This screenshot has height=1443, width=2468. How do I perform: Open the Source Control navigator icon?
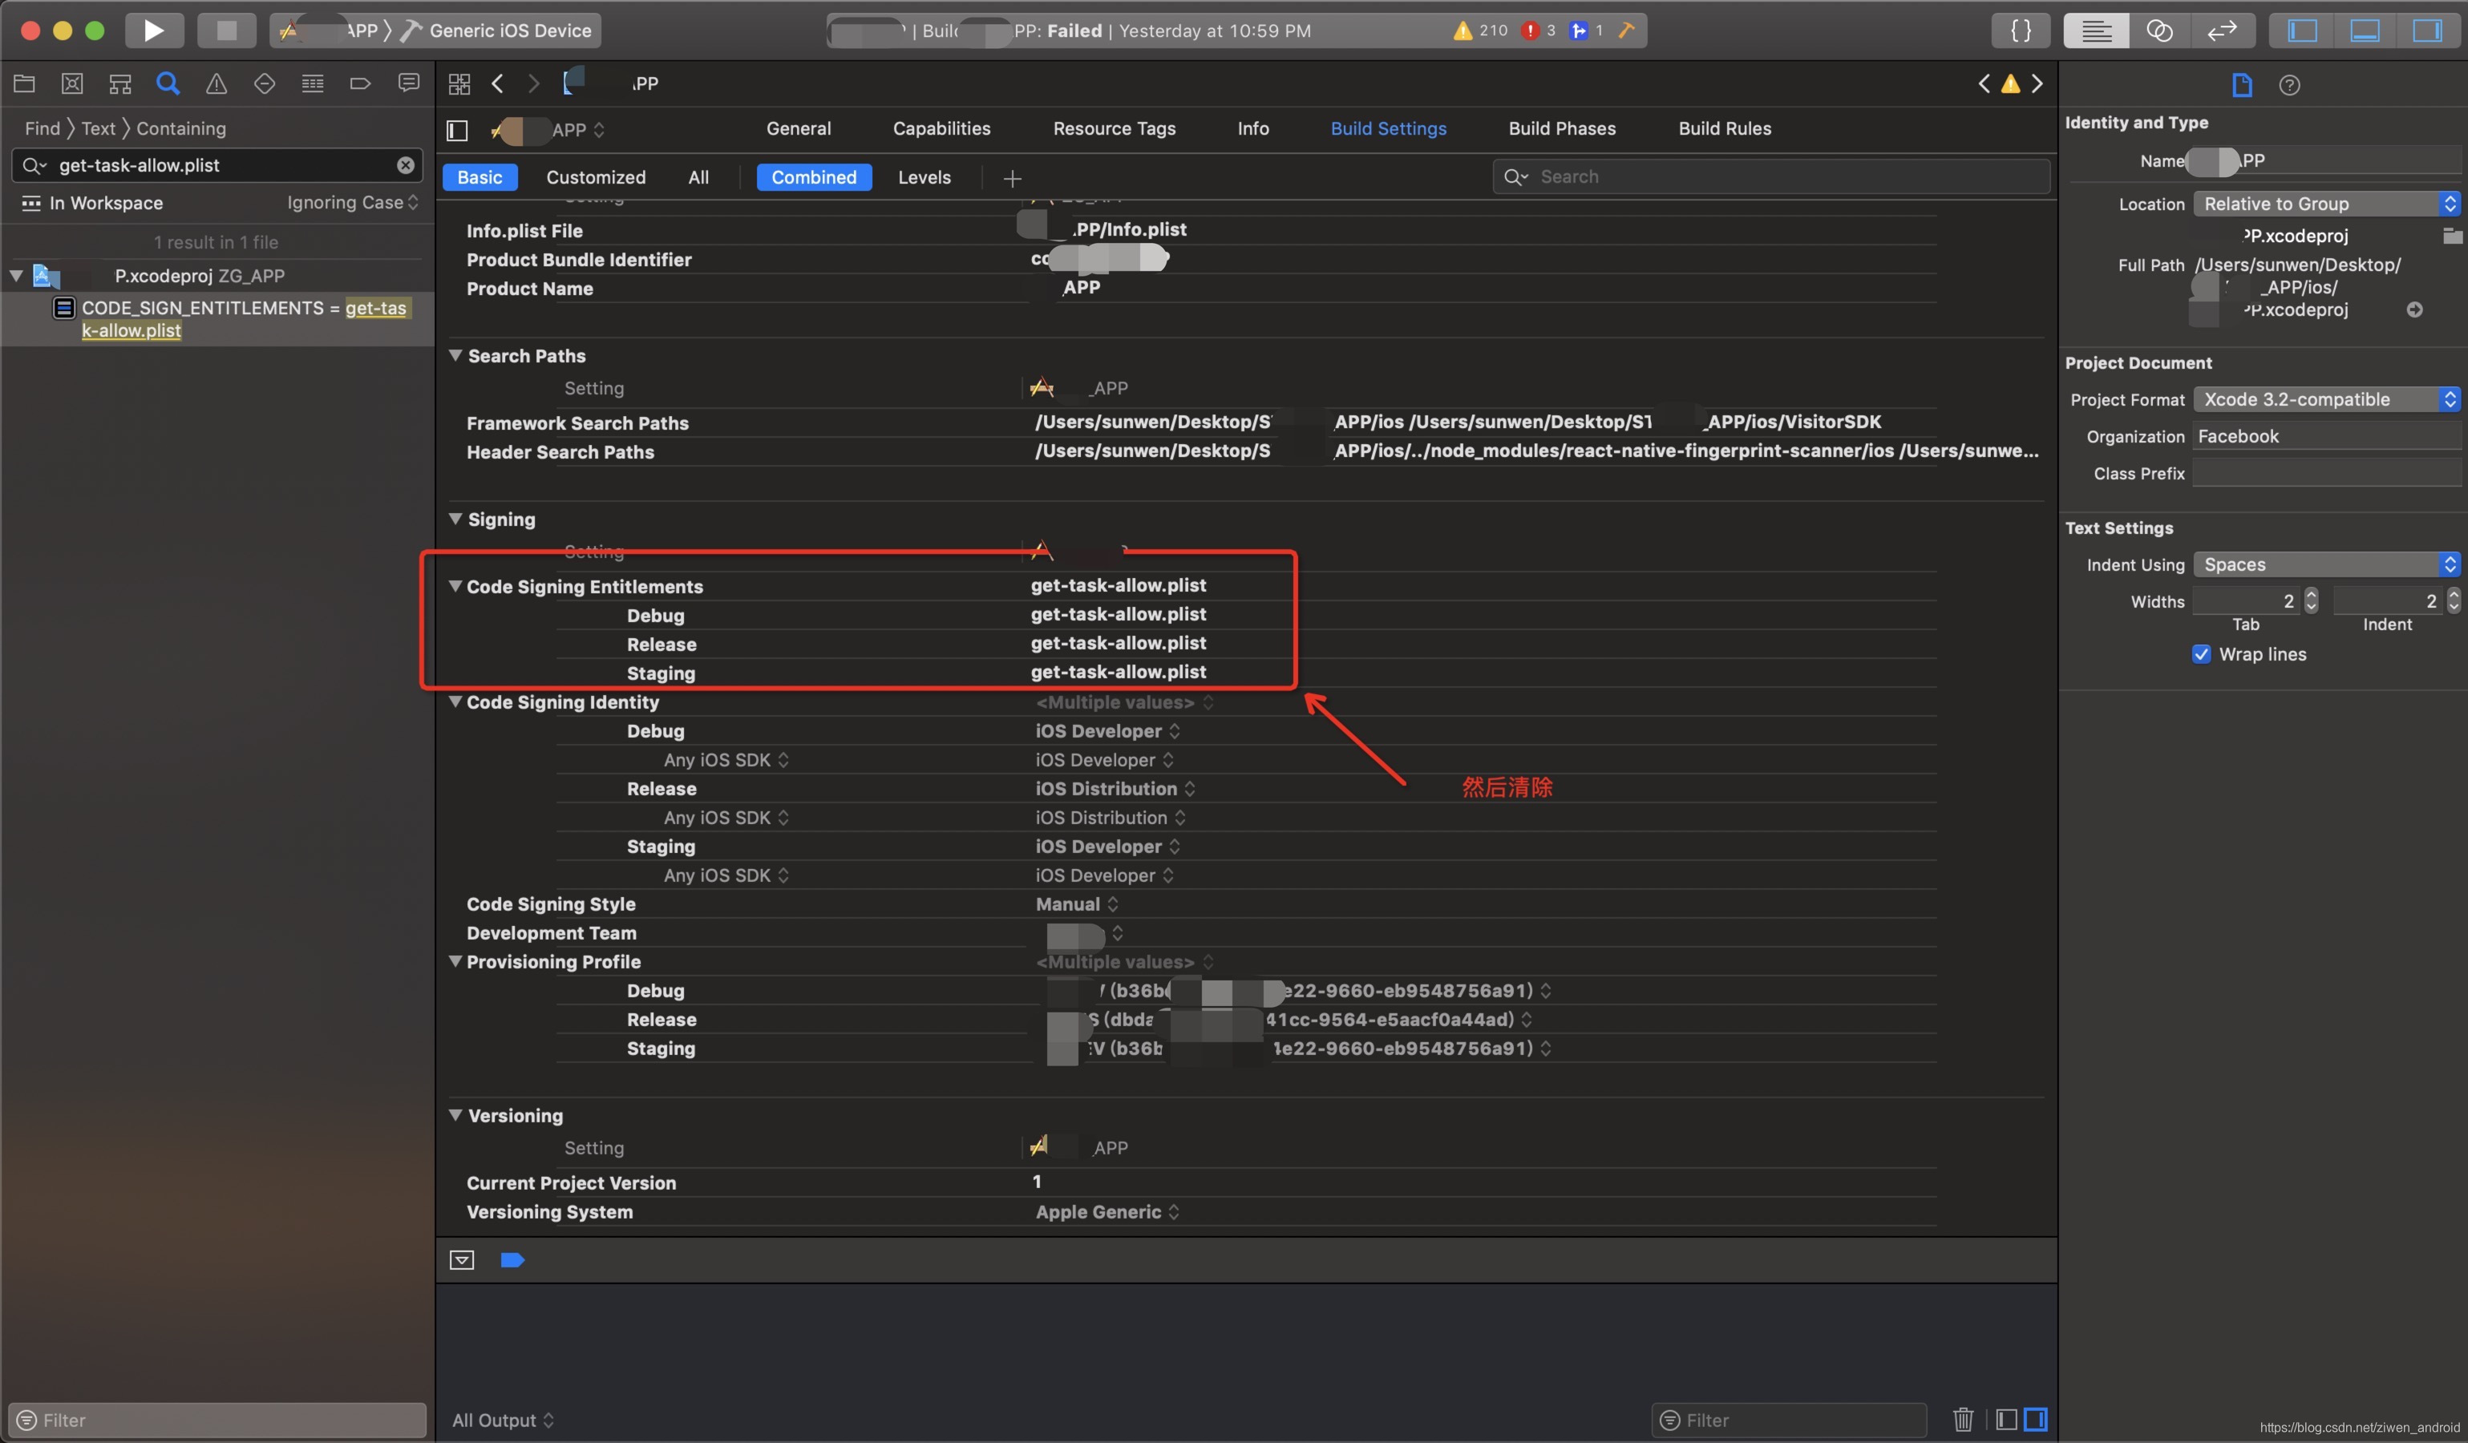(72, 83)
